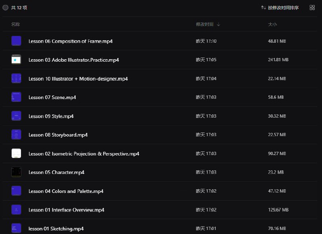Sort the list by 名称 column header
The height and width of the screenshot is (234, 322).
[15, 24]
